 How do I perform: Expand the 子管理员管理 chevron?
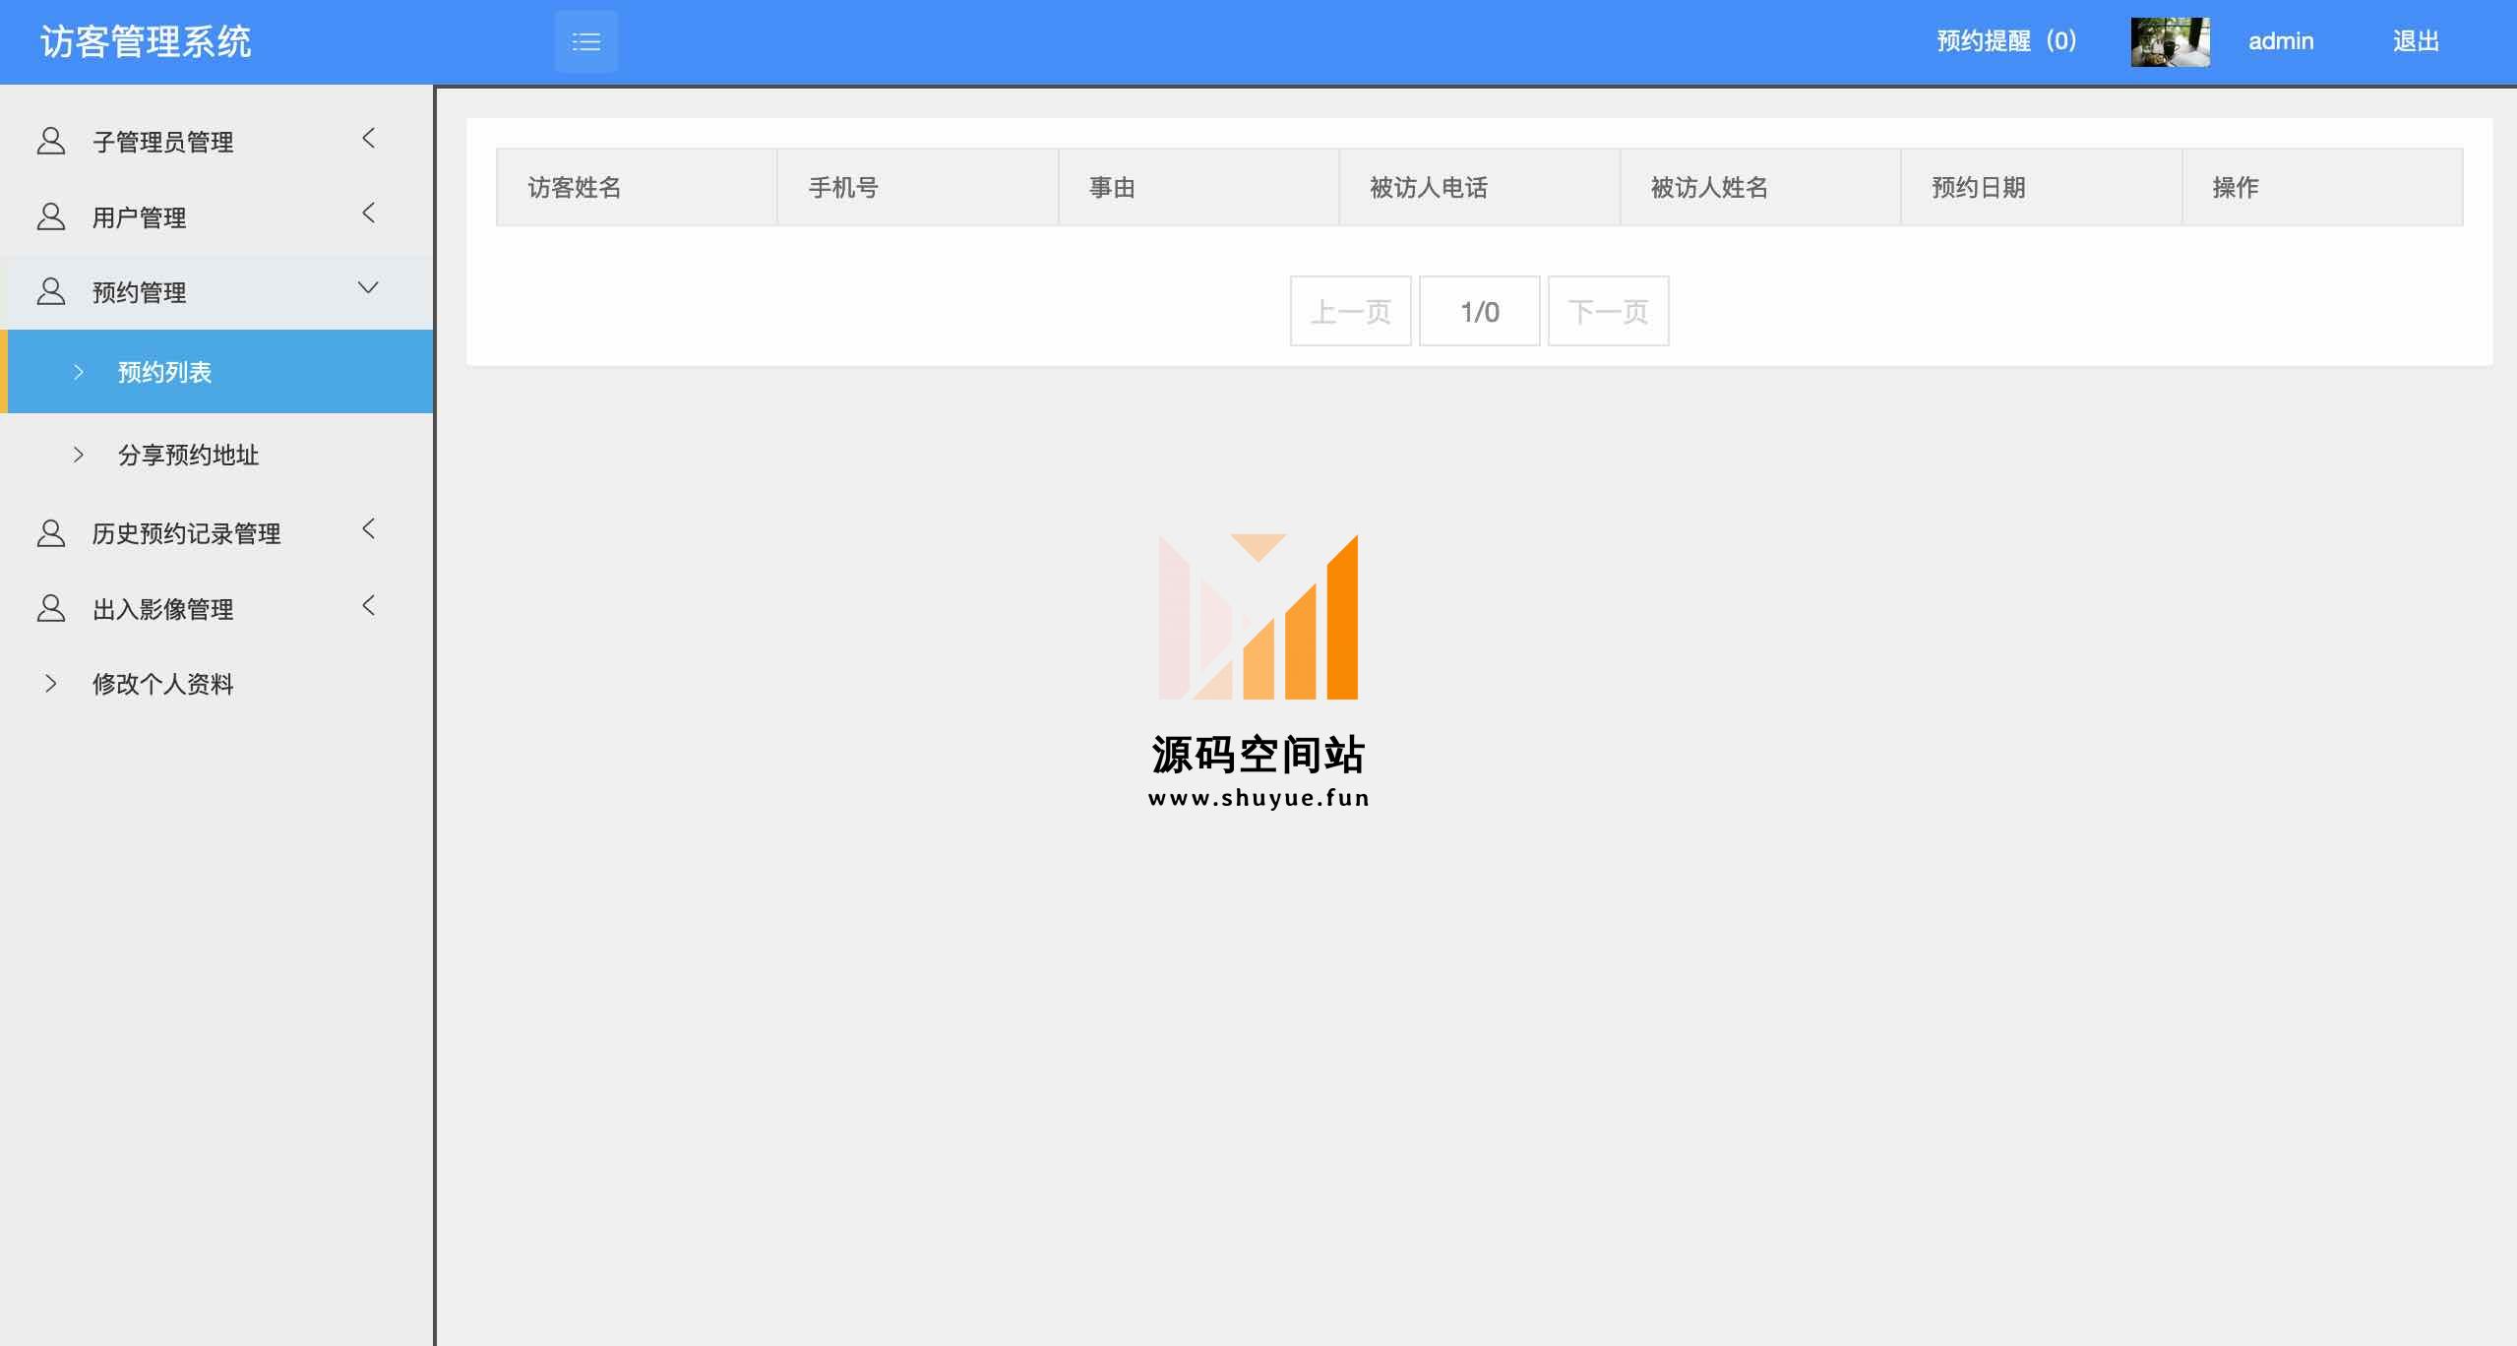tap(369, 138)
